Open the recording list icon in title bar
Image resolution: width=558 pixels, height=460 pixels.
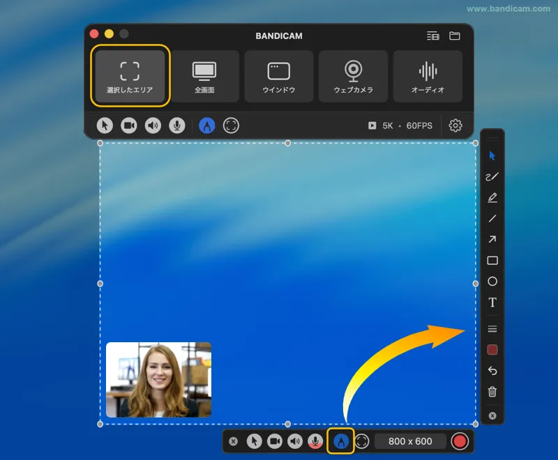point(432,36)
